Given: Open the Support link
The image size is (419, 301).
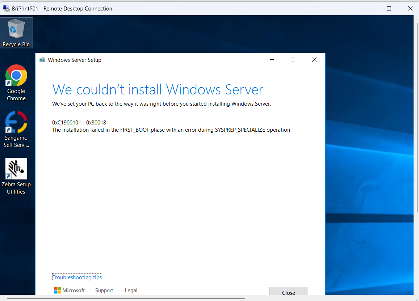Looking at the screenshot, I should [104, 290].
